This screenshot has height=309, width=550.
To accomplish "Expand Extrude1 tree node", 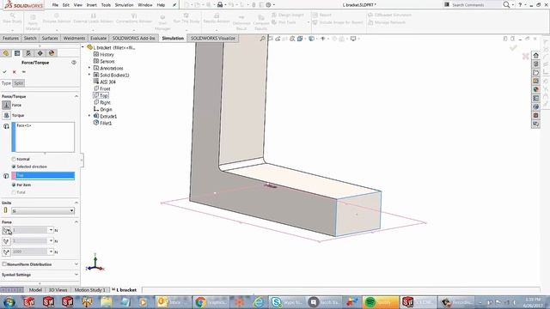I will click(89, 116).
